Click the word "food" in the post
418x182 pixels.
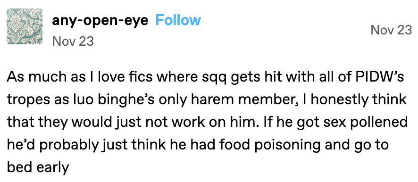coord(234,146)
